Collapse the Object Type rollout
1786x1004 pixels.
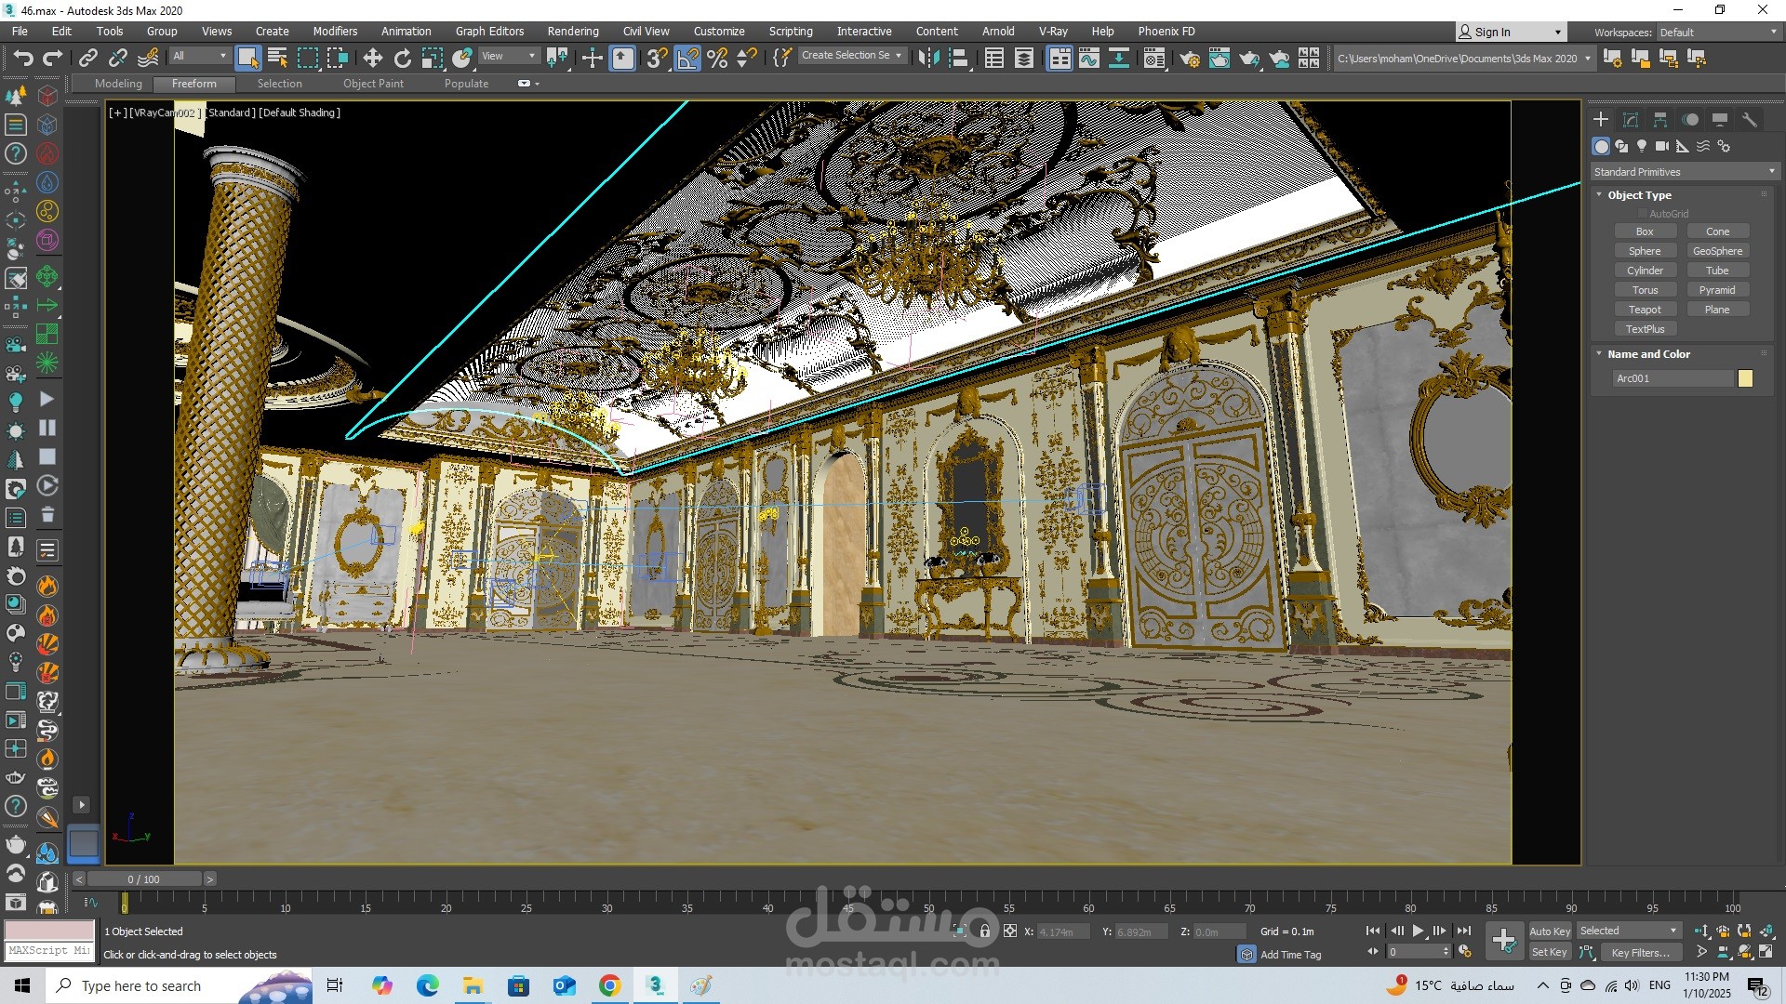pos(1639,195)
